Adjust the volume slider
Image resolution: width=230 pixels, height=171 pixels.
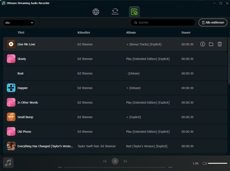[x=218, y=163]
